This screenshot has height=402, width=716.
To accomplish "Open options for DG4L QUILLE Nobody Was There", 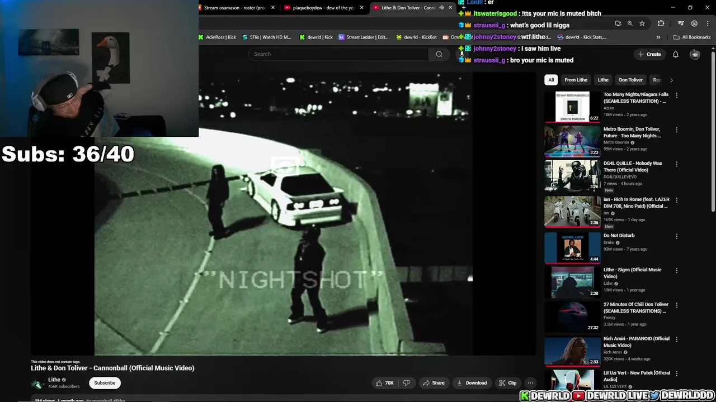I will click(x=676, y=164).
